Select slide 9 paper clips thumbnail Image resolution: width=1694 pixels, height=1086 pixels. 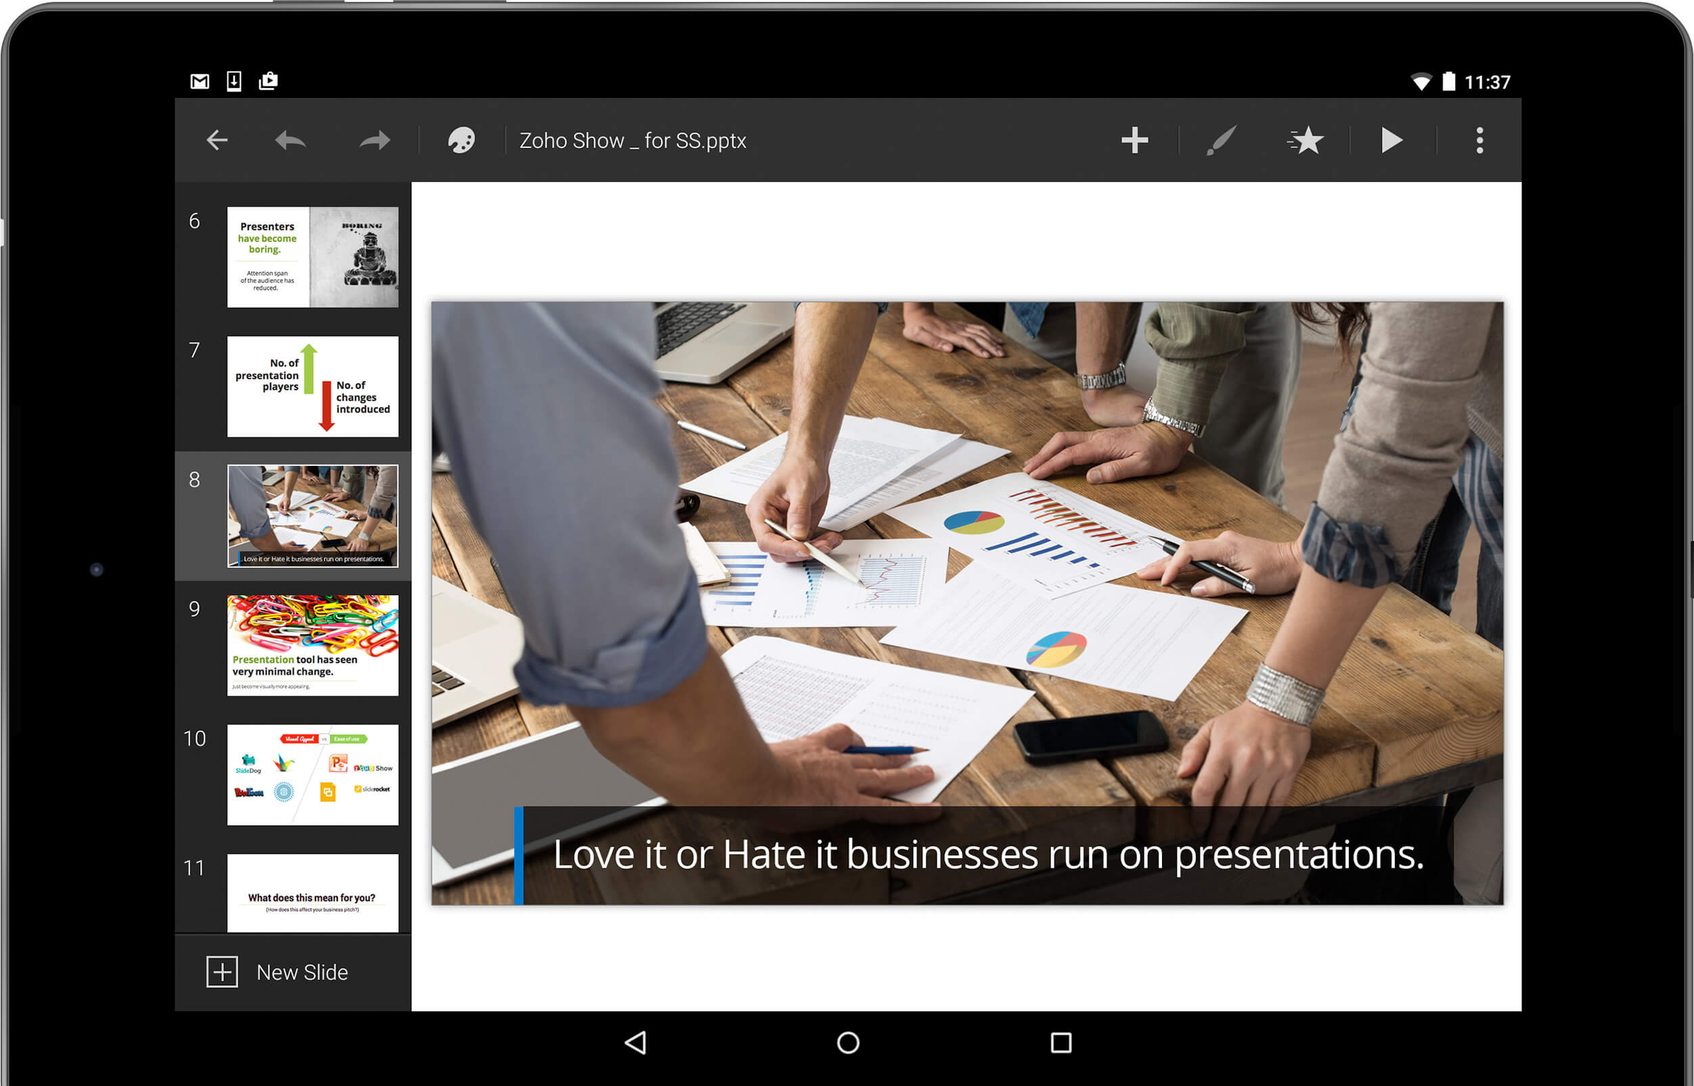(313, 645)
